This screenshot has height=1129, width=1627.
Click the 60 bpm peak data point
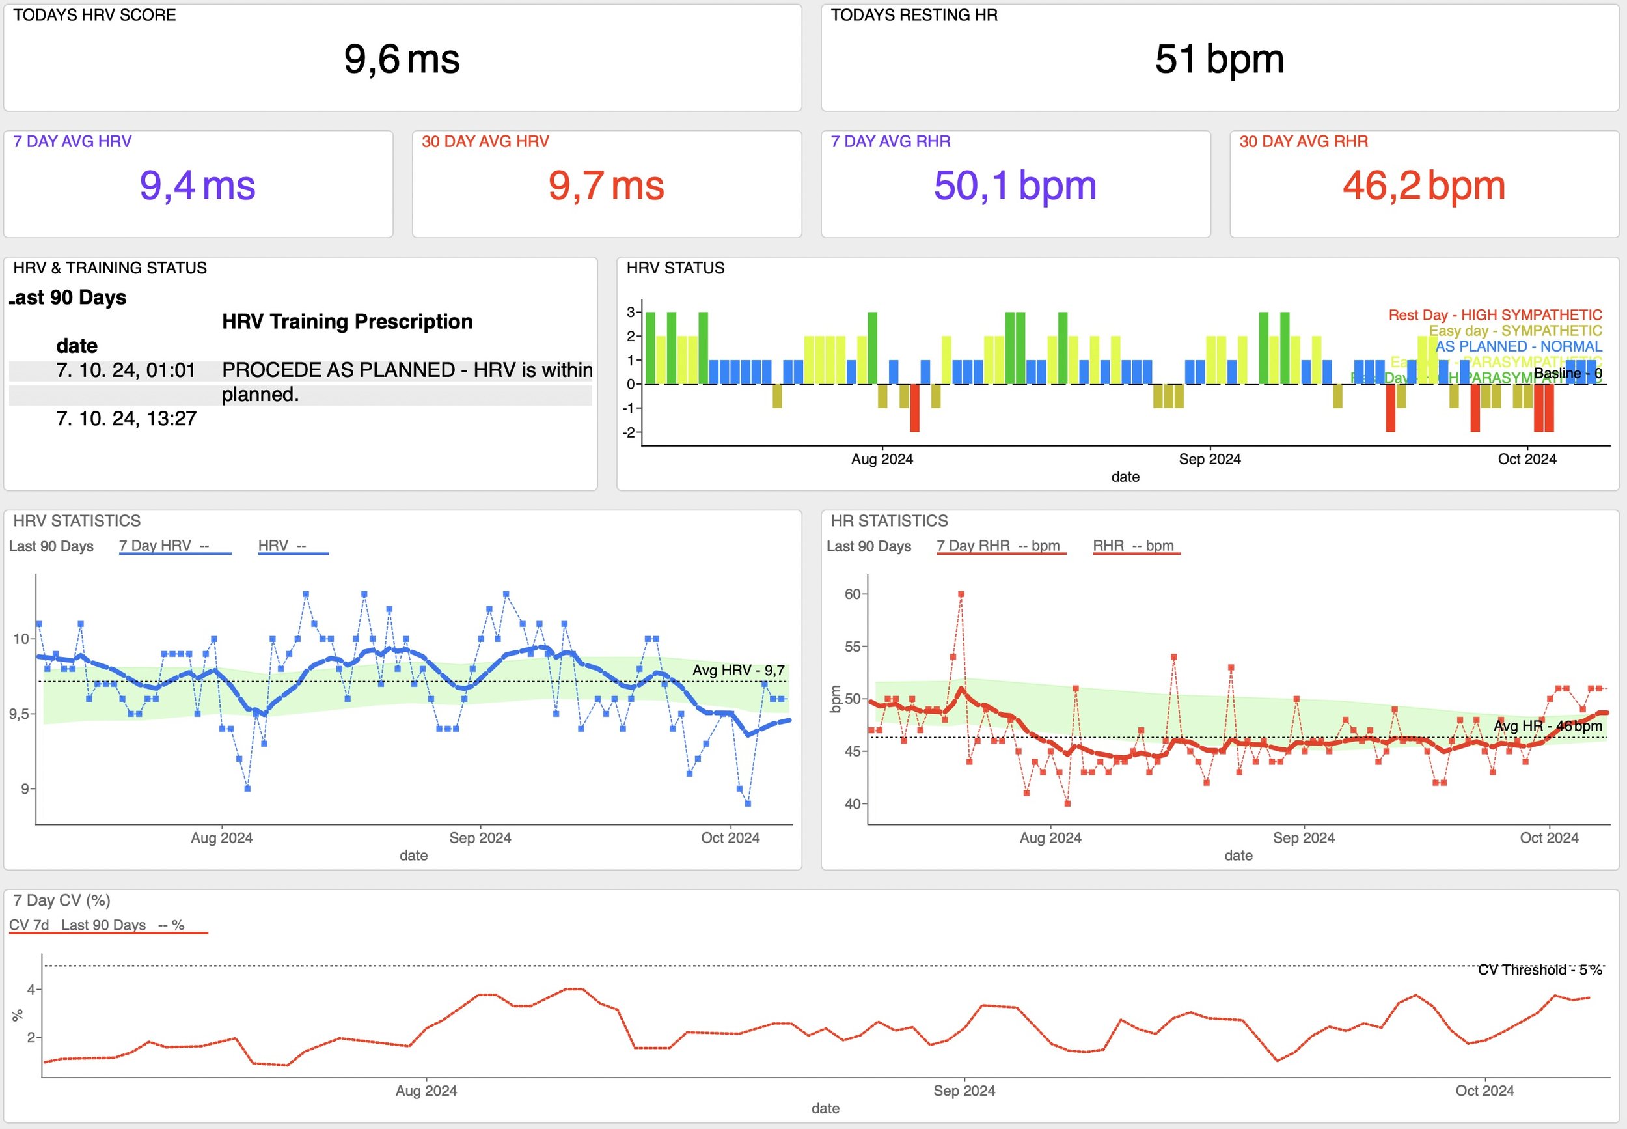tap(961, 594)
